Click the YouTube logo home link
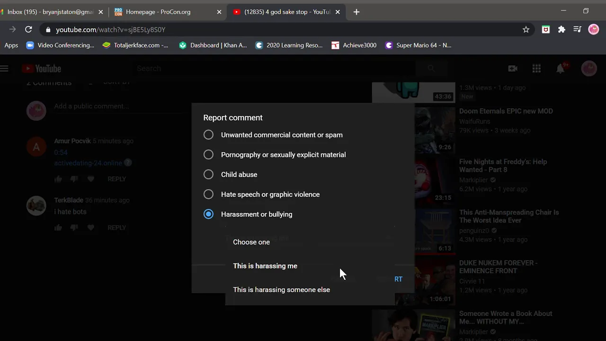The image size is (606, 341). pyautogui.click(x=42, y=69)
